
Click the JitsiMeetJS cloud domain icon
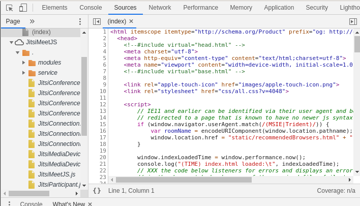tap(19, 42)
